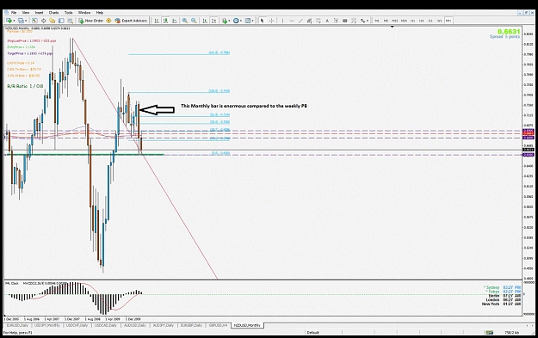Switch chart to Candlesticks type
Screen dimensions: 538x338
(x=165, y=21)
